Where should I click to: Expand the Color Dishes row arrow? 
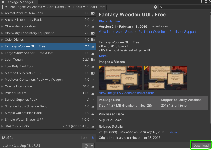coord(2,40)
